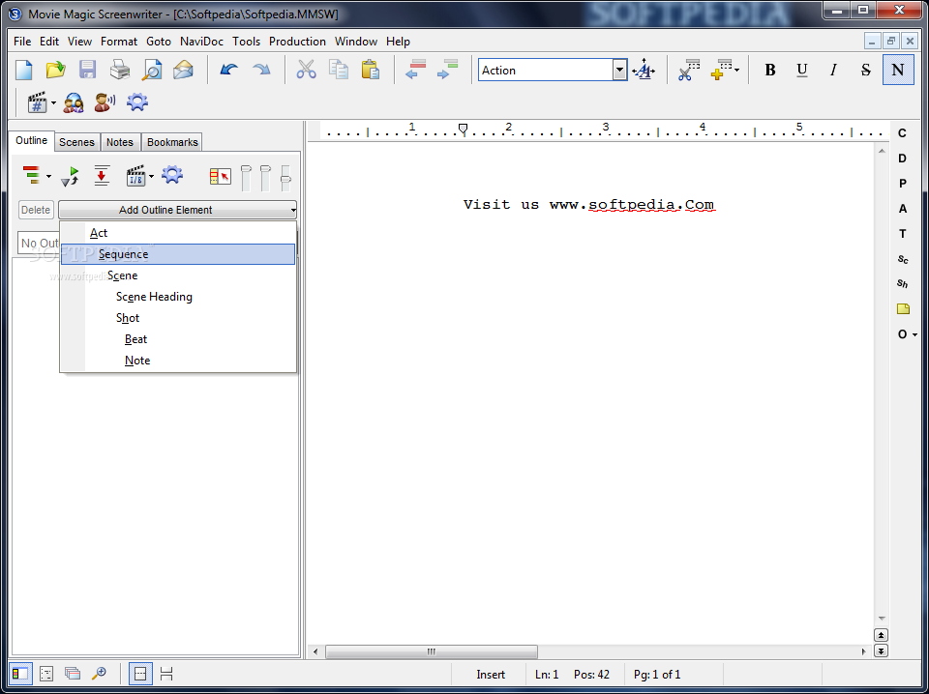The height and width of the screenshot is (694, 929).
Task: Open the Action element type dropdown
Action: coord(619,70)
